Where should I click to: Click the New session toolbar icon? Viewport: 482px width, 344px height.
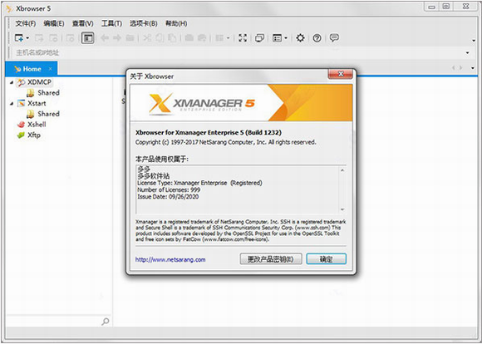click(19, 38)
